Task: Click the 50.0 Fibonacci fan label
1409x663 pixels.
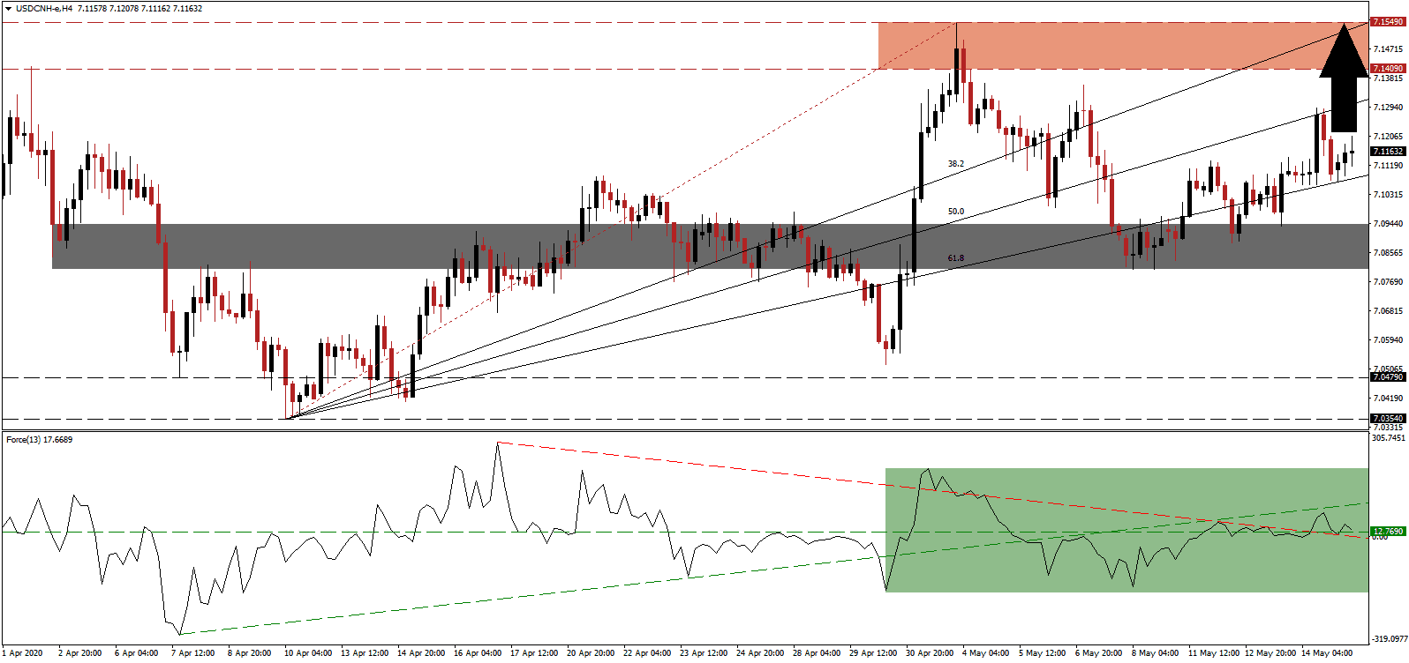Action: tap(956, 212)
